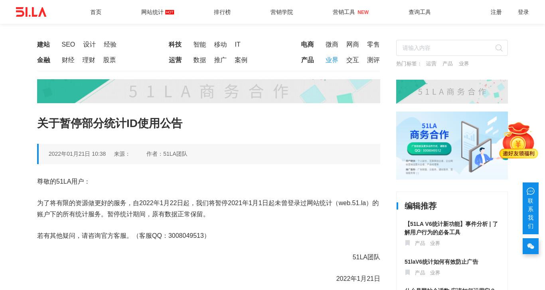Open 零售 subcategory
545x290 pixels.
coord(373,45)
